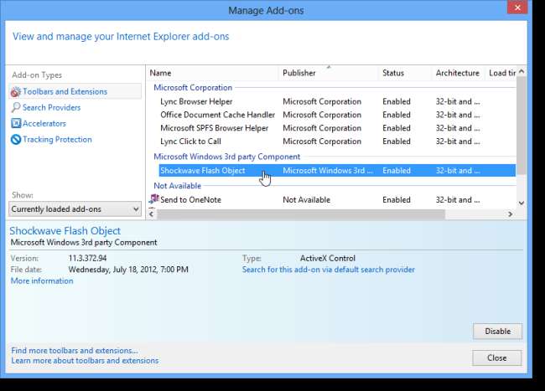
Task: Click the Shockwave Flash Object details heading
Action: [65, 231]
